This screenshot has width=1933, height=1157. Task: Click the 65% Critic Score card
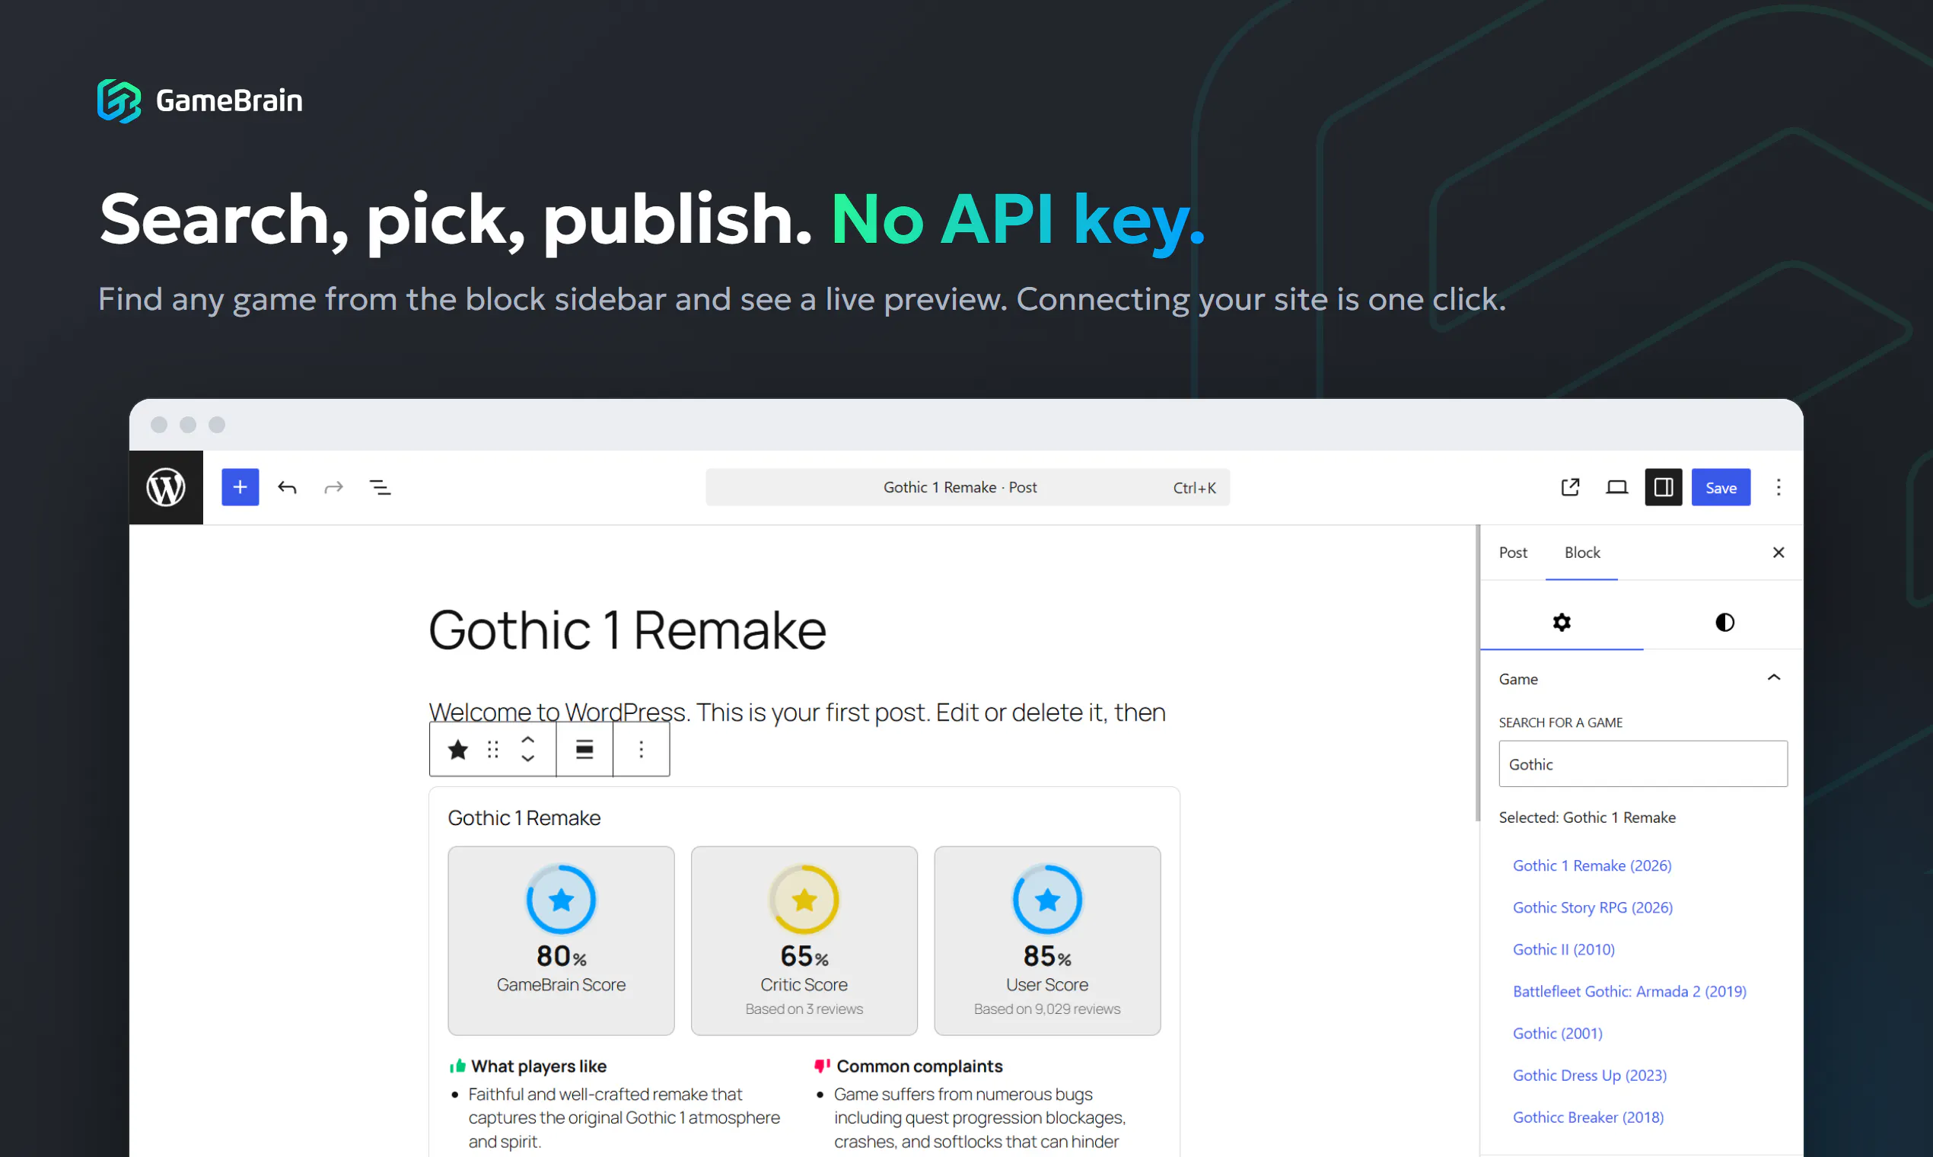point(804,941)
